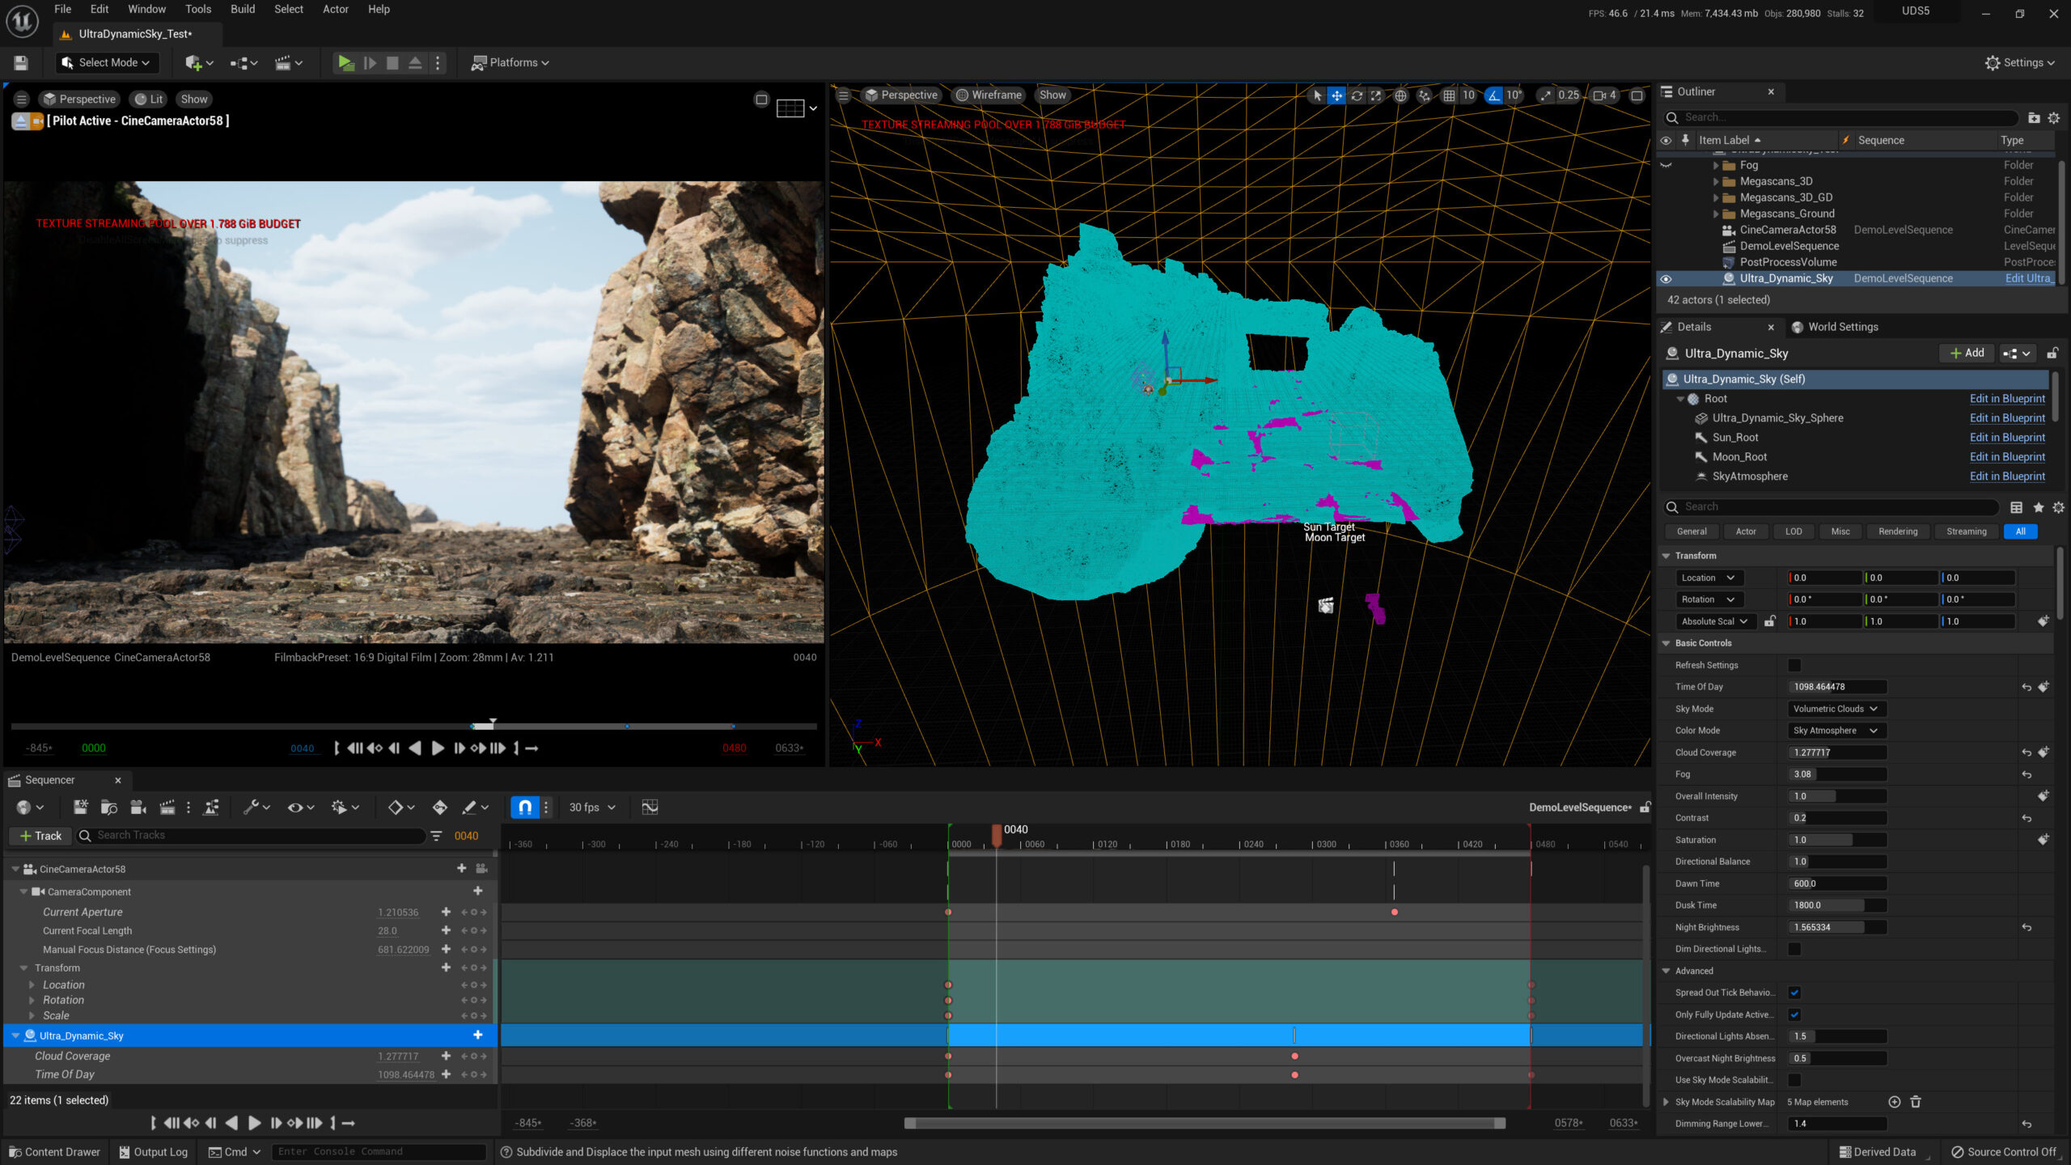Switch to the World Settings tab
The image size is (2071, 1165).
click(x=1842, y=327)
